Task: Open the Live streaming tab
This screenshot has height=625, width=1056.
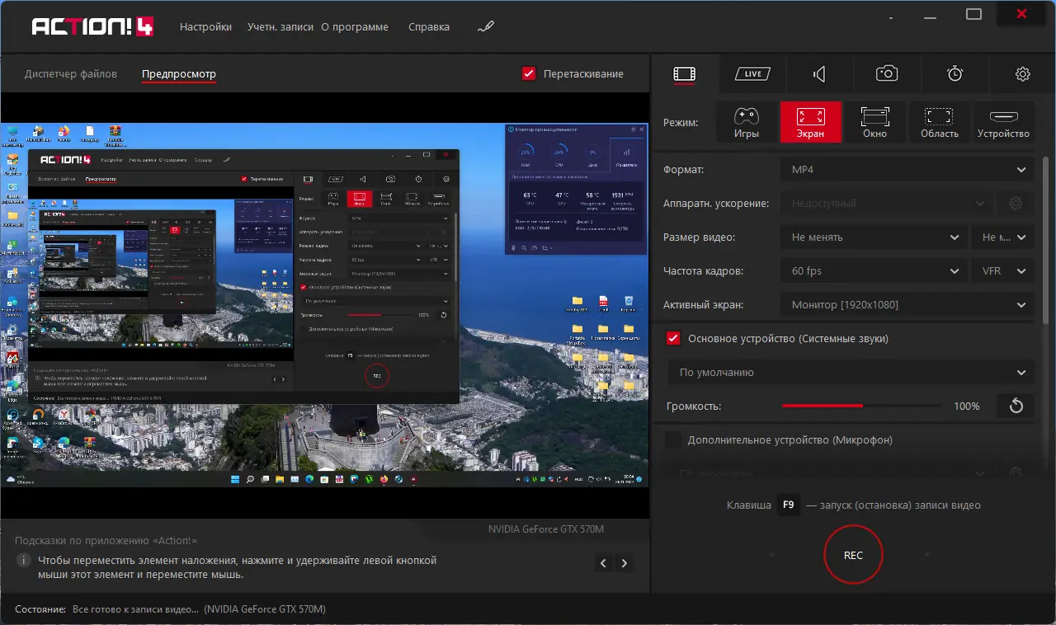Action: pos(752,74)
